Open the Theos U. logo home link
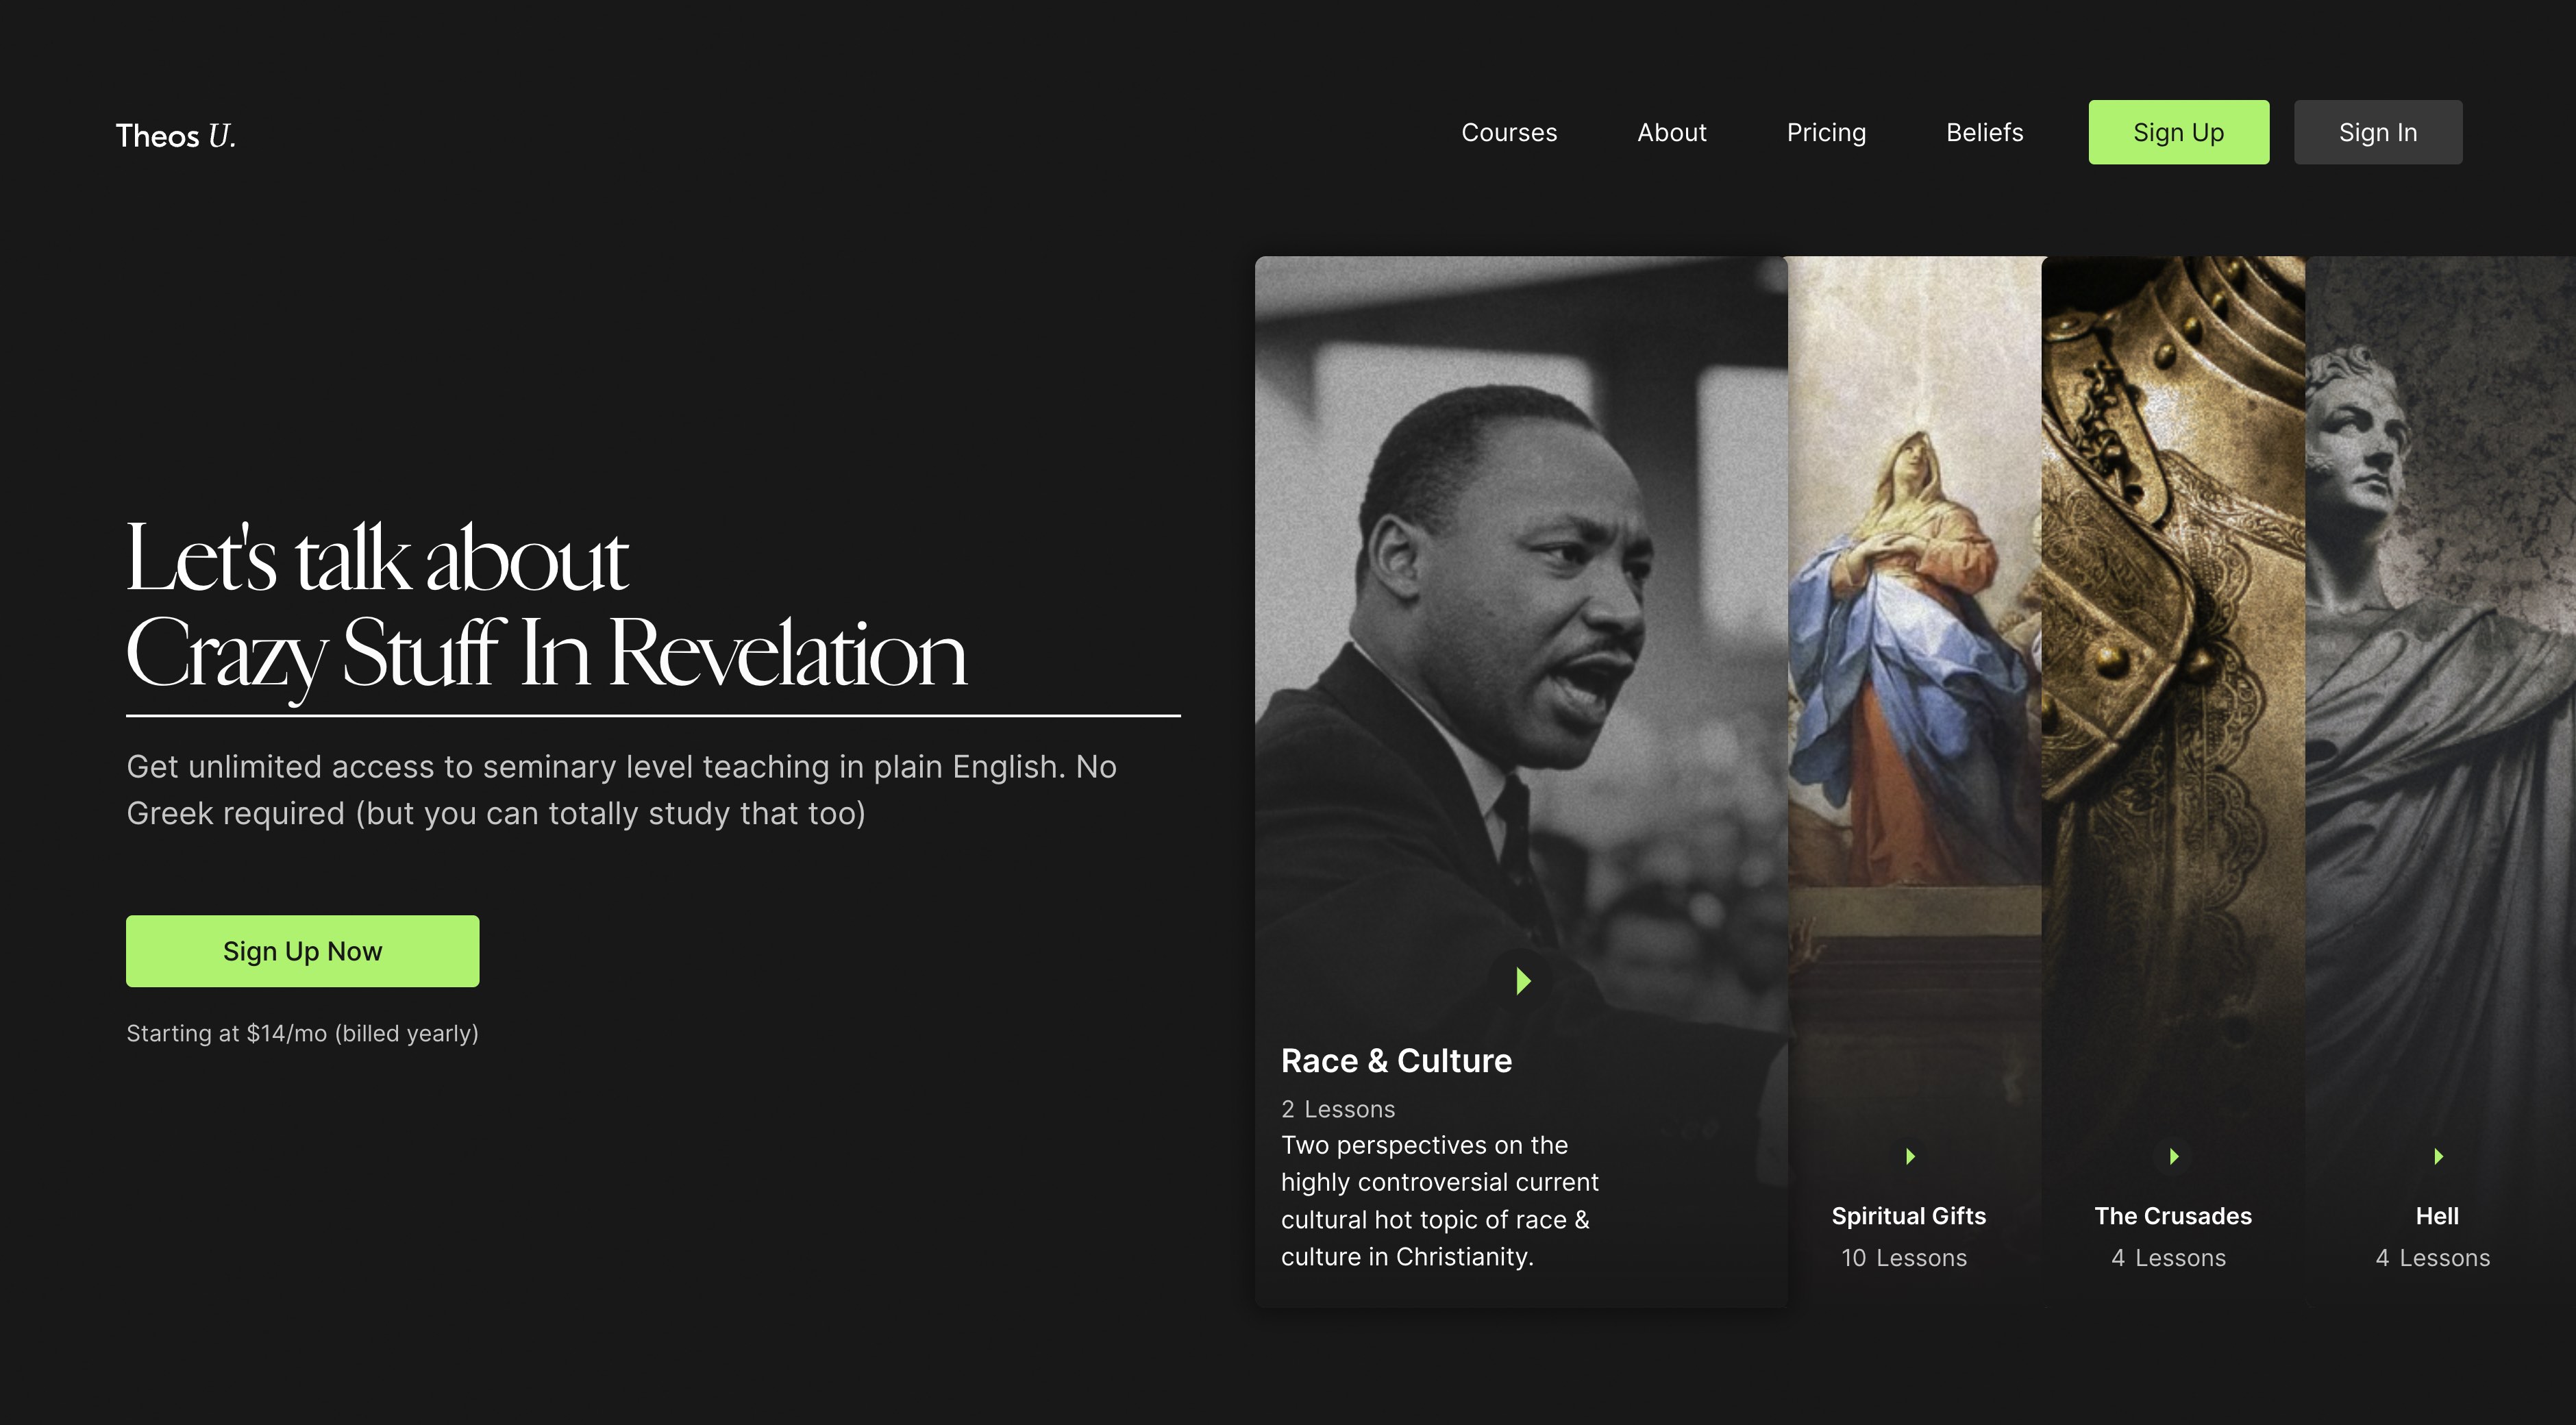This screenshot has height=1425, width=2576. pos(176,135)
